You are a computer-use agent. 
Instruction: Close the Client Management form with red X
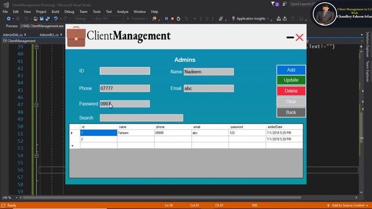299,37
